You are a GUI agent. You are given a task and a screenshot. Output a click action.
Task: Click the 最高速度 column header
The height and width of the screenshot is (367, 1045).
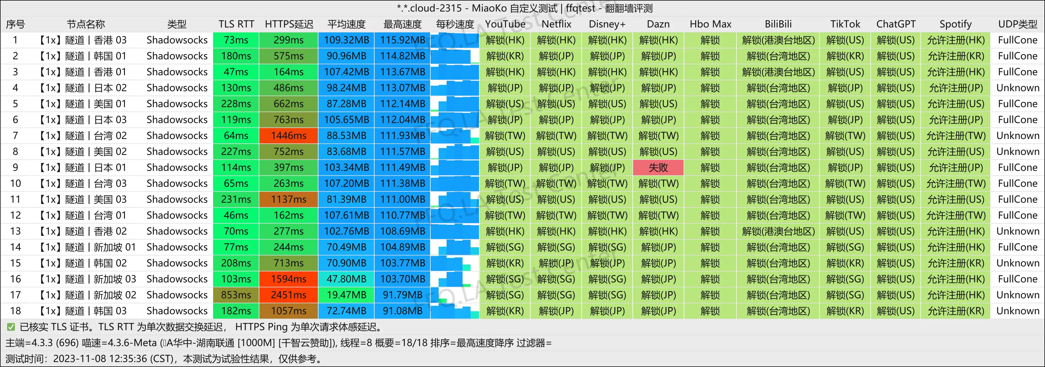(402, 24)
